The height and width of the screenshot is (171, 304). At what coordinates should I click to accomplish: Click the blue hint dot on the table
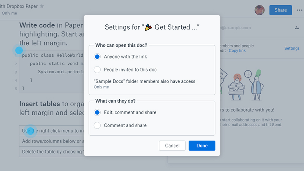point(30,131)
